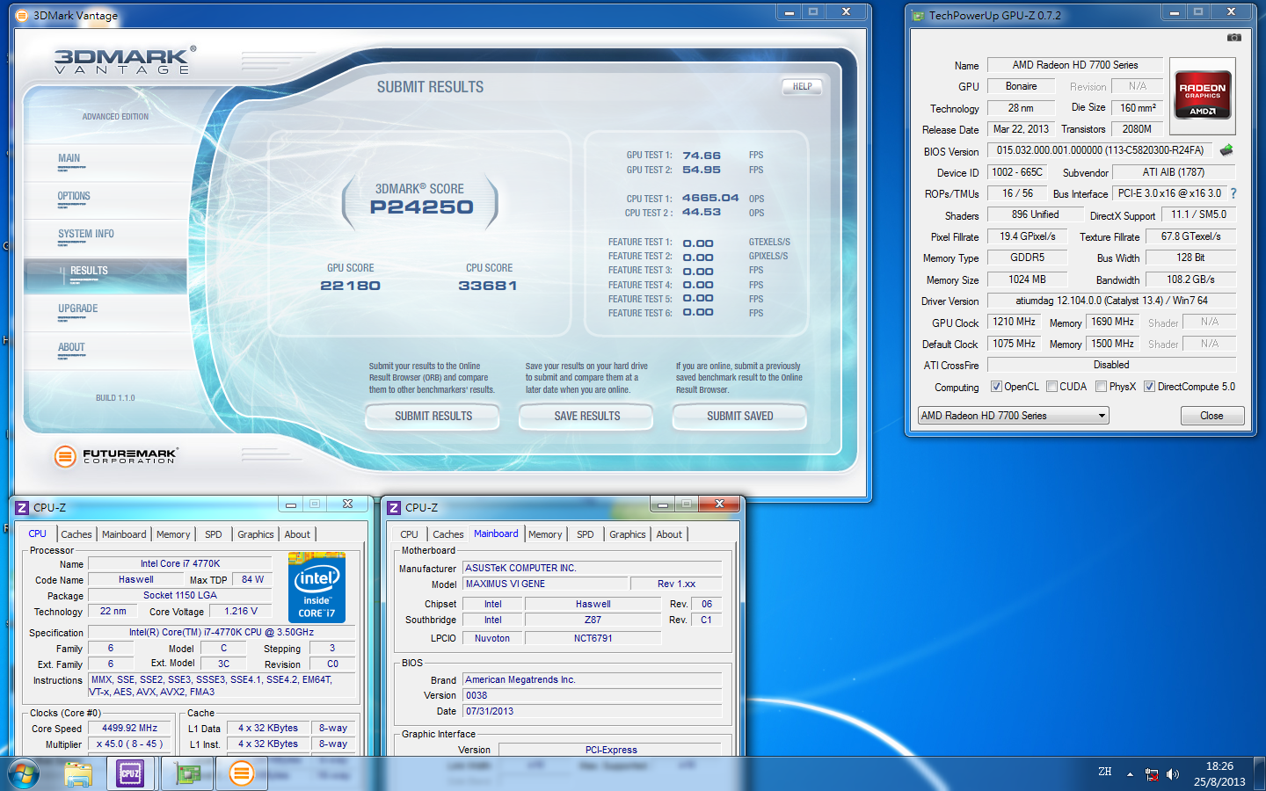Viewport: 1266px width, 791px height.
Task: Click the P24250 3DMark score
Action: pyautogui.click(x=421, y=207)
